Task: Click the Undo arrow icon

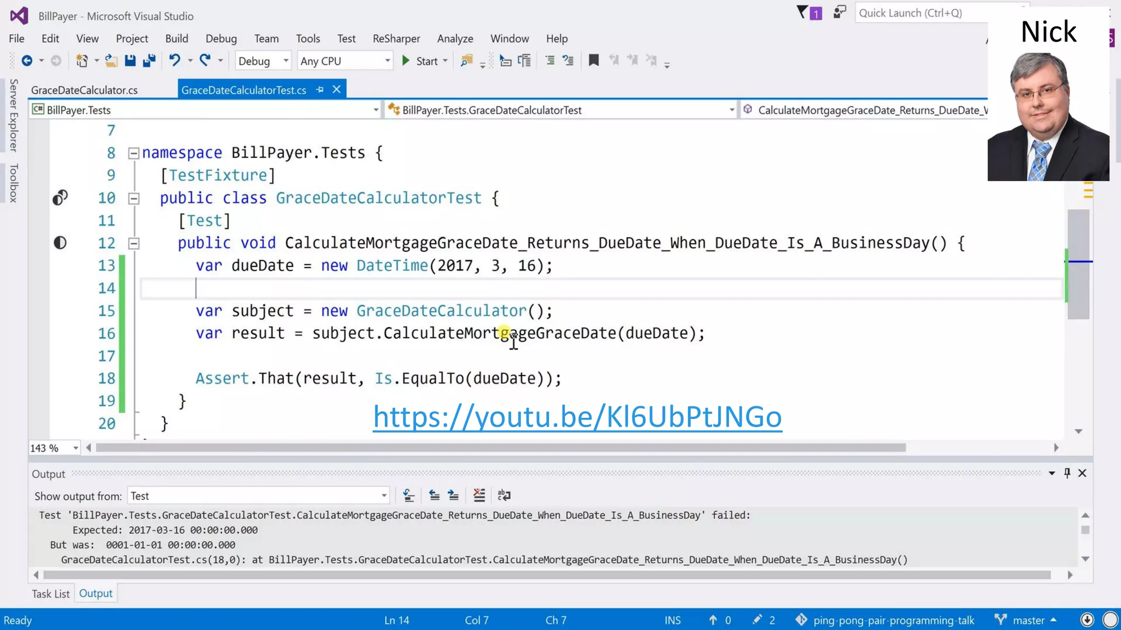Action: [175, 60]
